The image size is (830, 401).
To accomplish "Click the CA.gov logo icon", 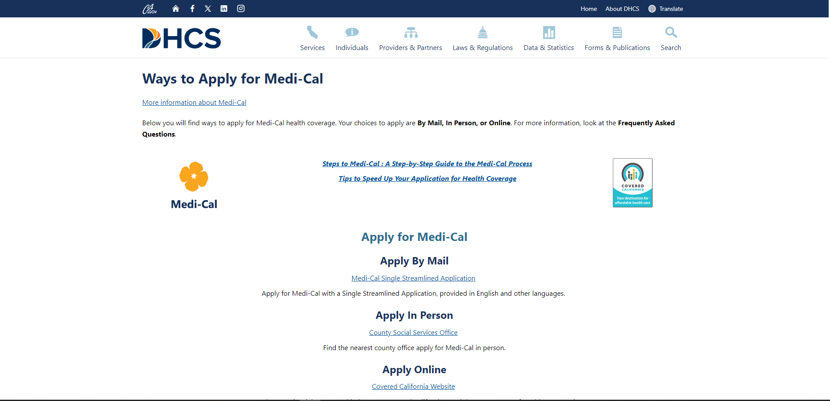I will pos(149,9).
